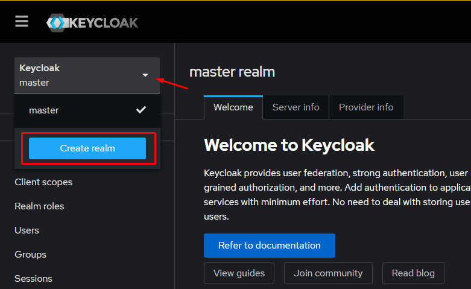Click the Keycloak logo in header

[92, 23]
